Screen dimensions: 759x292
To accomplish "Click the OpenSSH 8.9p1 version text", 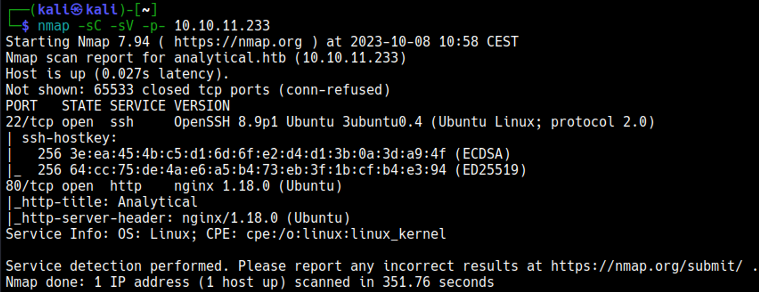I will tap(226, 122).
